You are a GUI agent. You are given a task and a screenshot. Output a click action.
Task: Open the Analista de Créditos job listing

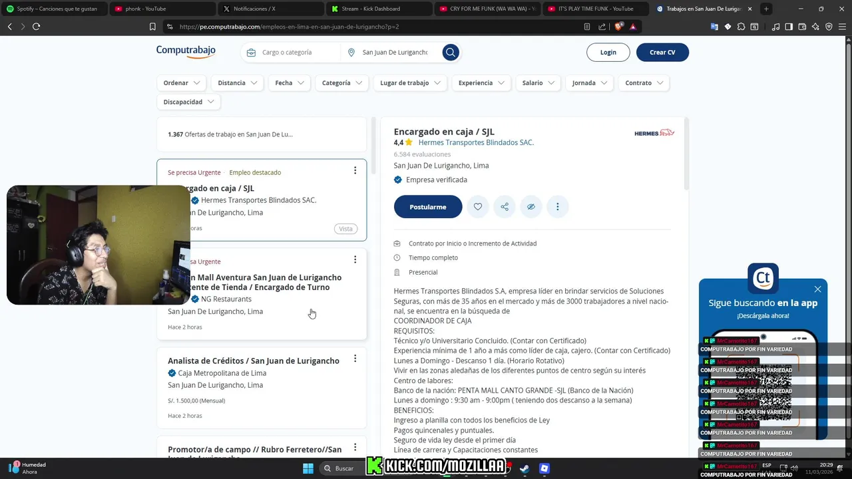[254, 361]
